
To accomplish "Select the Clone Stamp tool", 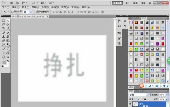I will (3, 37).
